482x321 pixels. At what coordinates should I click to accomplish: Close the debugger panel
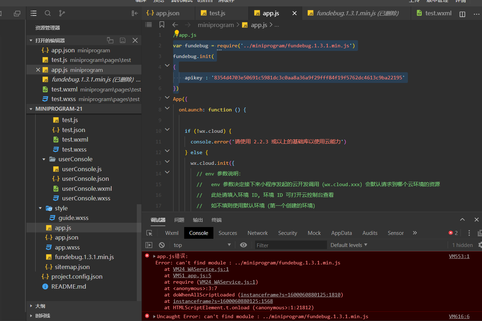point(476,220)
